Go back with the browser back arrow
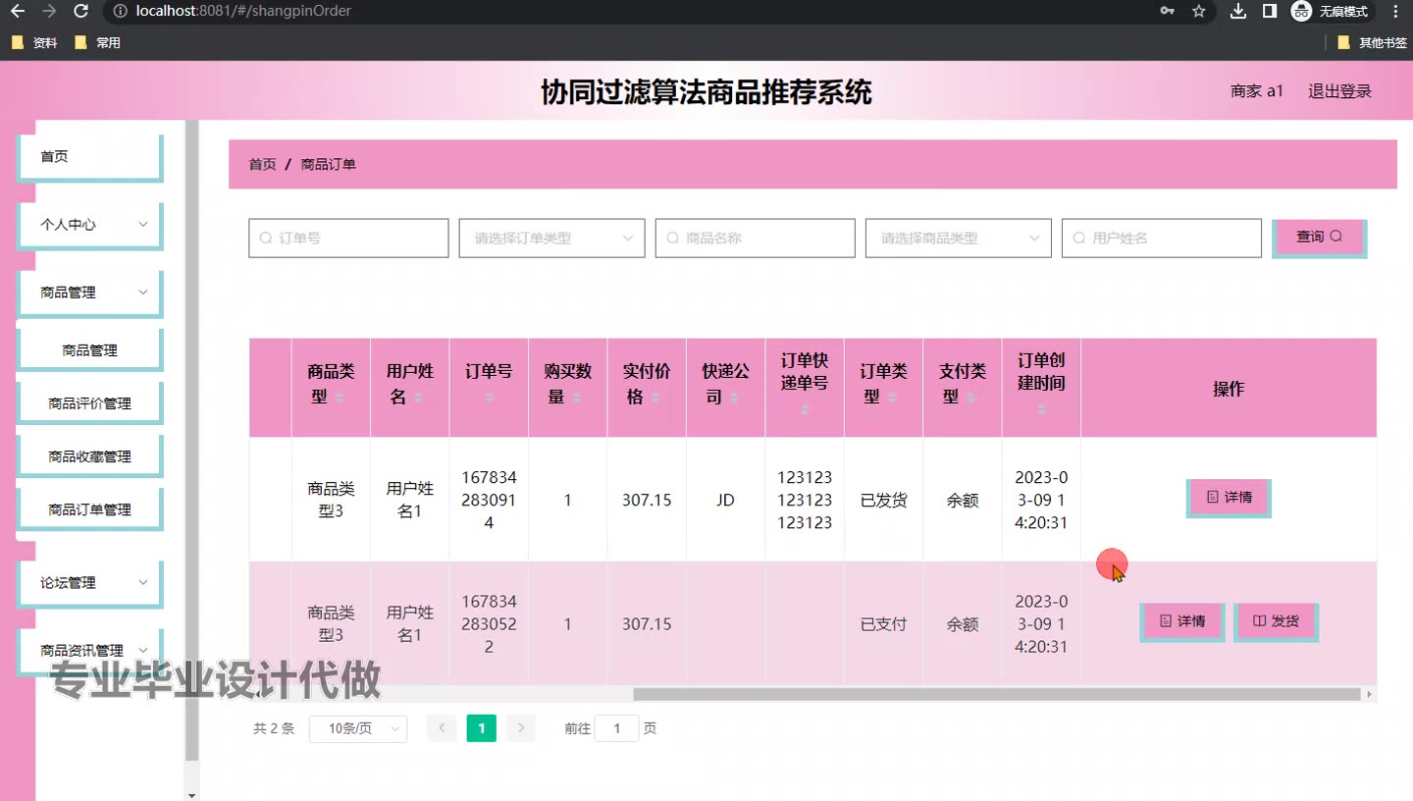The image size is (1413, 801). pyautogui.click(x=17, y=11)
